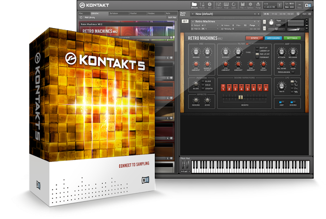Toggle the Percussion switch in Amp
Viewport: 326px width, 219px height.
(x=293, y=72)
